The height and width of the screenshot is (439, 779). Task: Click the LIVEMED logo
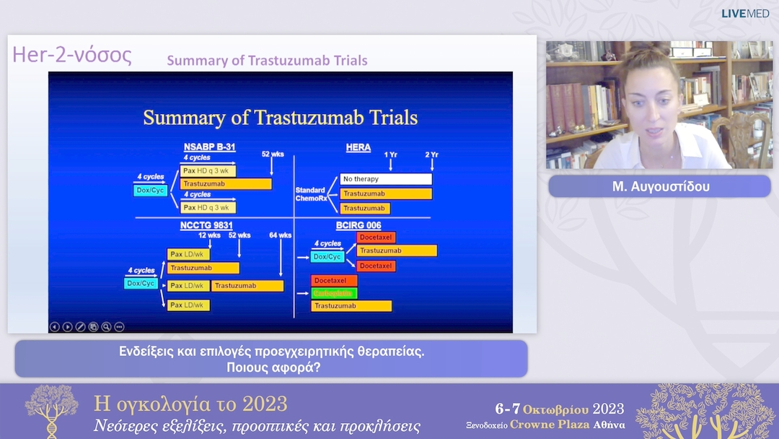[x=745, y=13]
